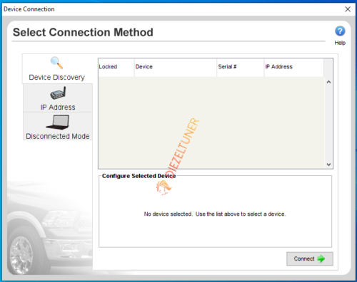Click the Configure Selected Device group label
Screen dimensions: 357x282
click(x=139, y=176)
